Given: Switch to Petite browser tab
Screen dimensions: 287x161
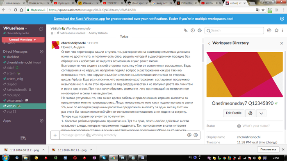Looking at the screenshot, I should tap(186, 3).
